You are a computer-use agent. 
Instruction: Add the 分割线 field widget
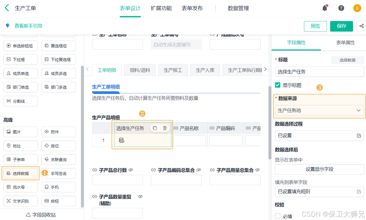[x=21, y=101]
